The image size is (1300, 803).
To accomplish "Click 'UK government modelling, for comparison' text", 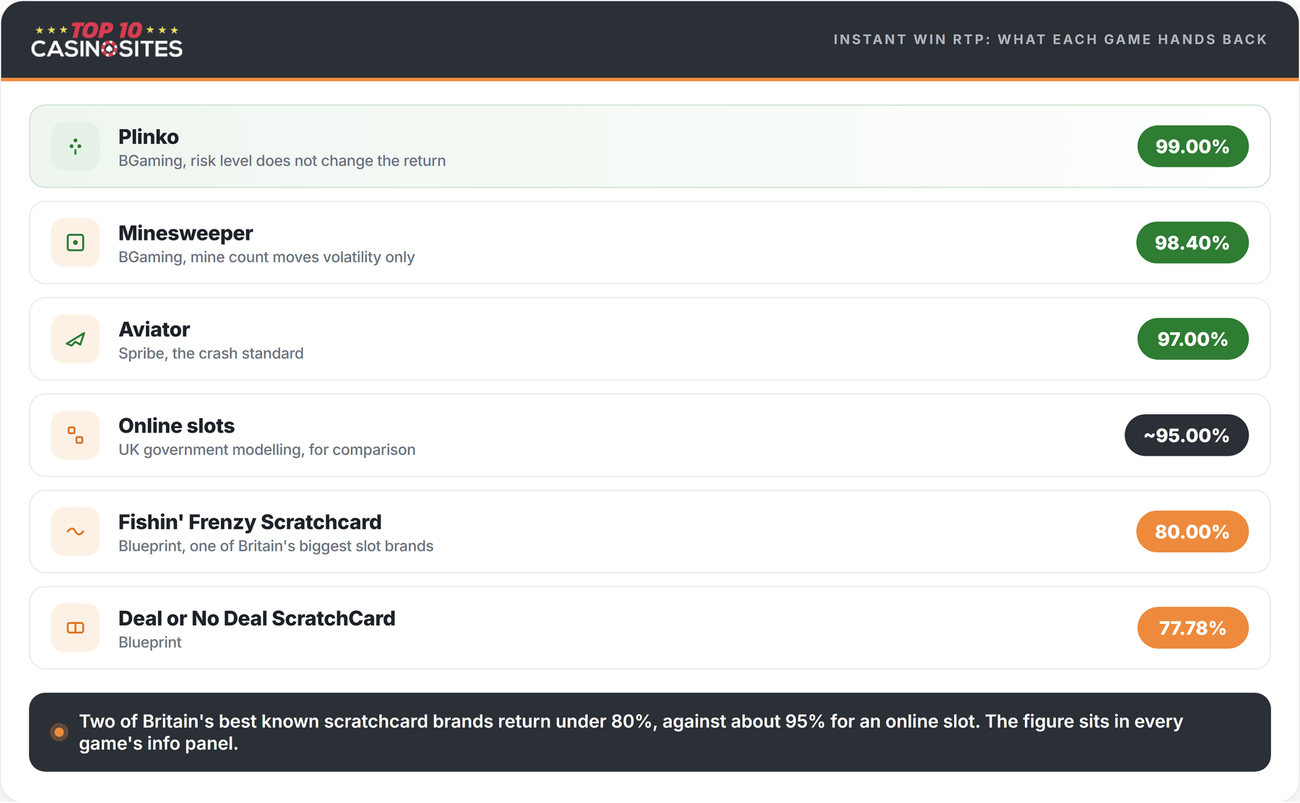I will pos(266,450).
